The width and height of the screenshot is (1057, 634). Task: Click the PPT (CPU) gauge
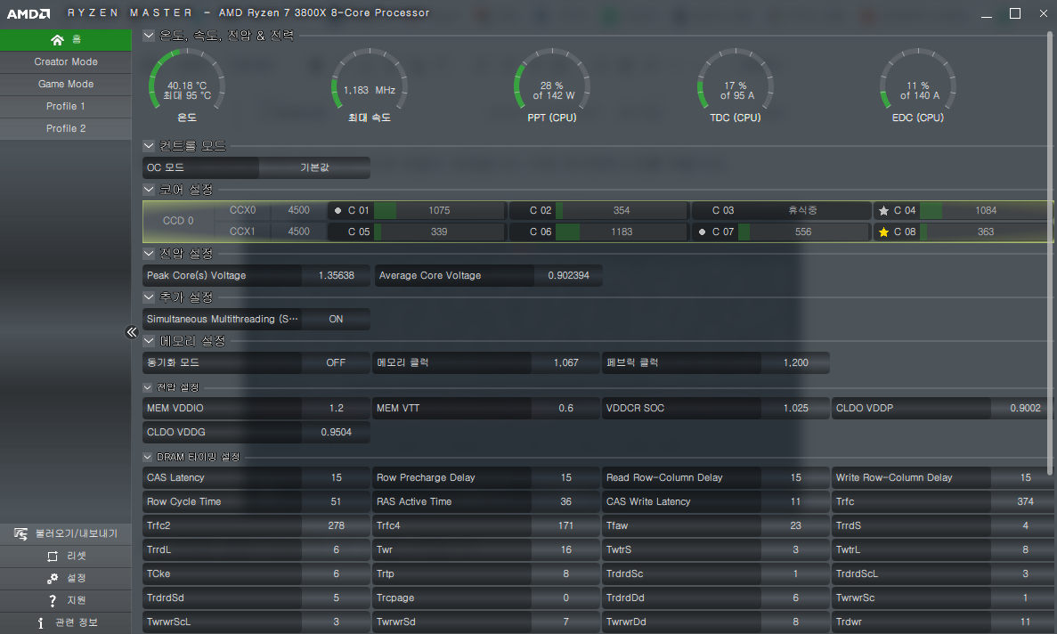552,86
